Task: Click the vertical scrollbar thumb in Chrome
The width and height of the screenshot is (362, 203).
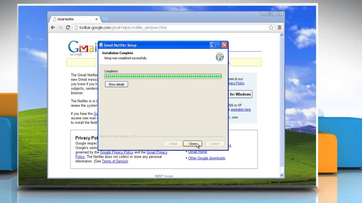Action: [281, 101]
